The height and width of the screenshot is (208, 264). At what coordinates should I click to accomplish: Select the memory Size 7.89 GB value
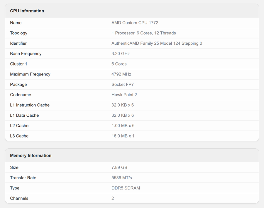click(119, 167)
